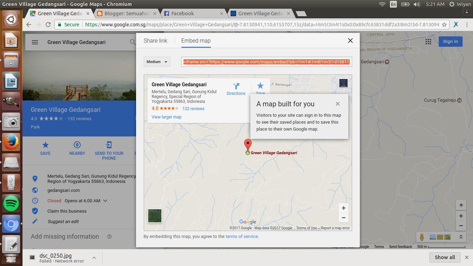This screenshot has width=473, height=266.
Task: Open the Chromium menu three dots
Action: 466,25
